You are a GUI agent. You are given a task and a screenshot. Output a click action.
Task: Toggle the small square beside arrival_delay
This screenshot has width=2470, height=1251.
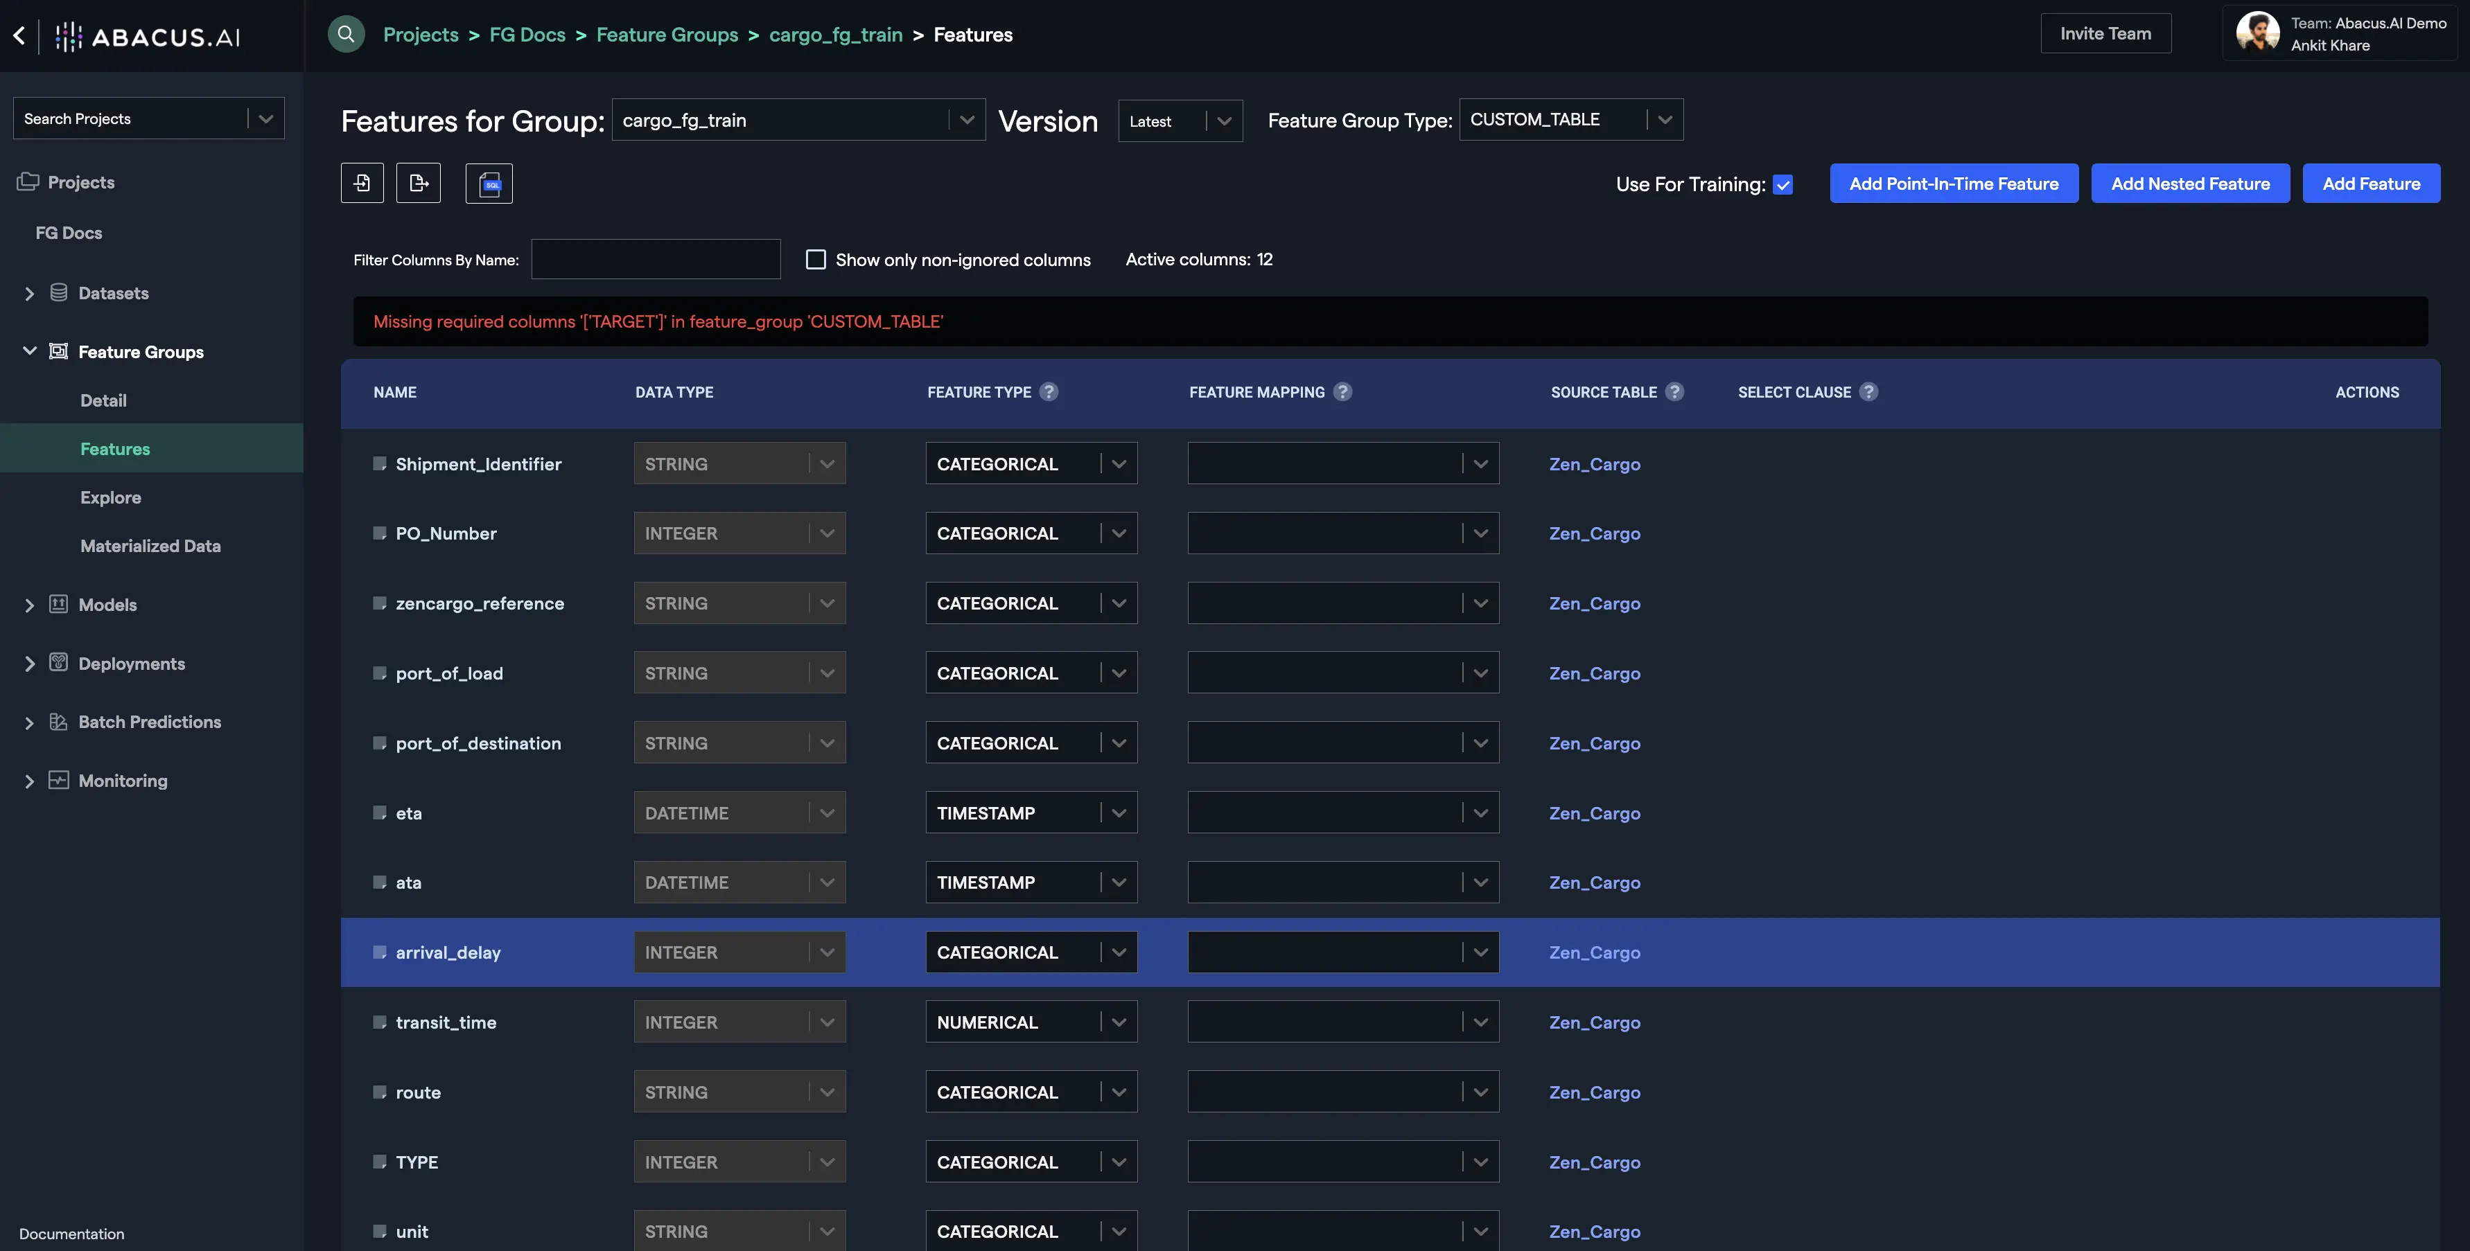pyautogui.click(x=380, y=952)
